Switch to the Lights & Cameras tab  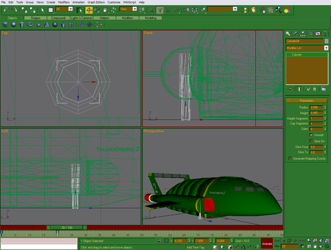81,18
